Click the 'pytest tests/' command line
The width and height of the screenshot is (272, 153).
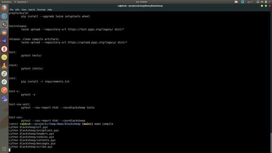31,56
